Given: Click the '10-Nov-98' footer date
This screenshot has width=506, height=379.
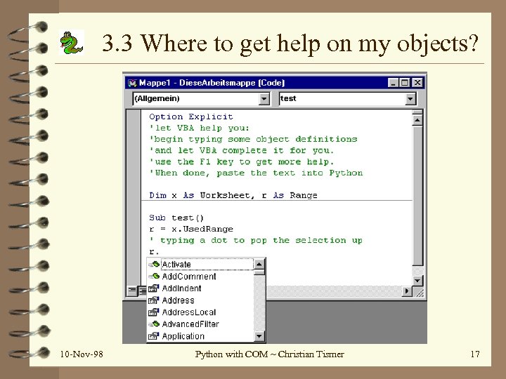Looking at the screenshot, I should point(82,354).
